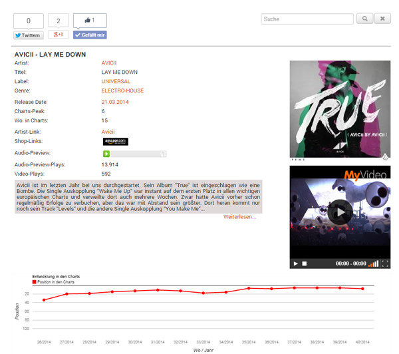Click the Facebook thumbs-up count bubble
Viewport: 399px width, 354px height.
coord(90,20)
